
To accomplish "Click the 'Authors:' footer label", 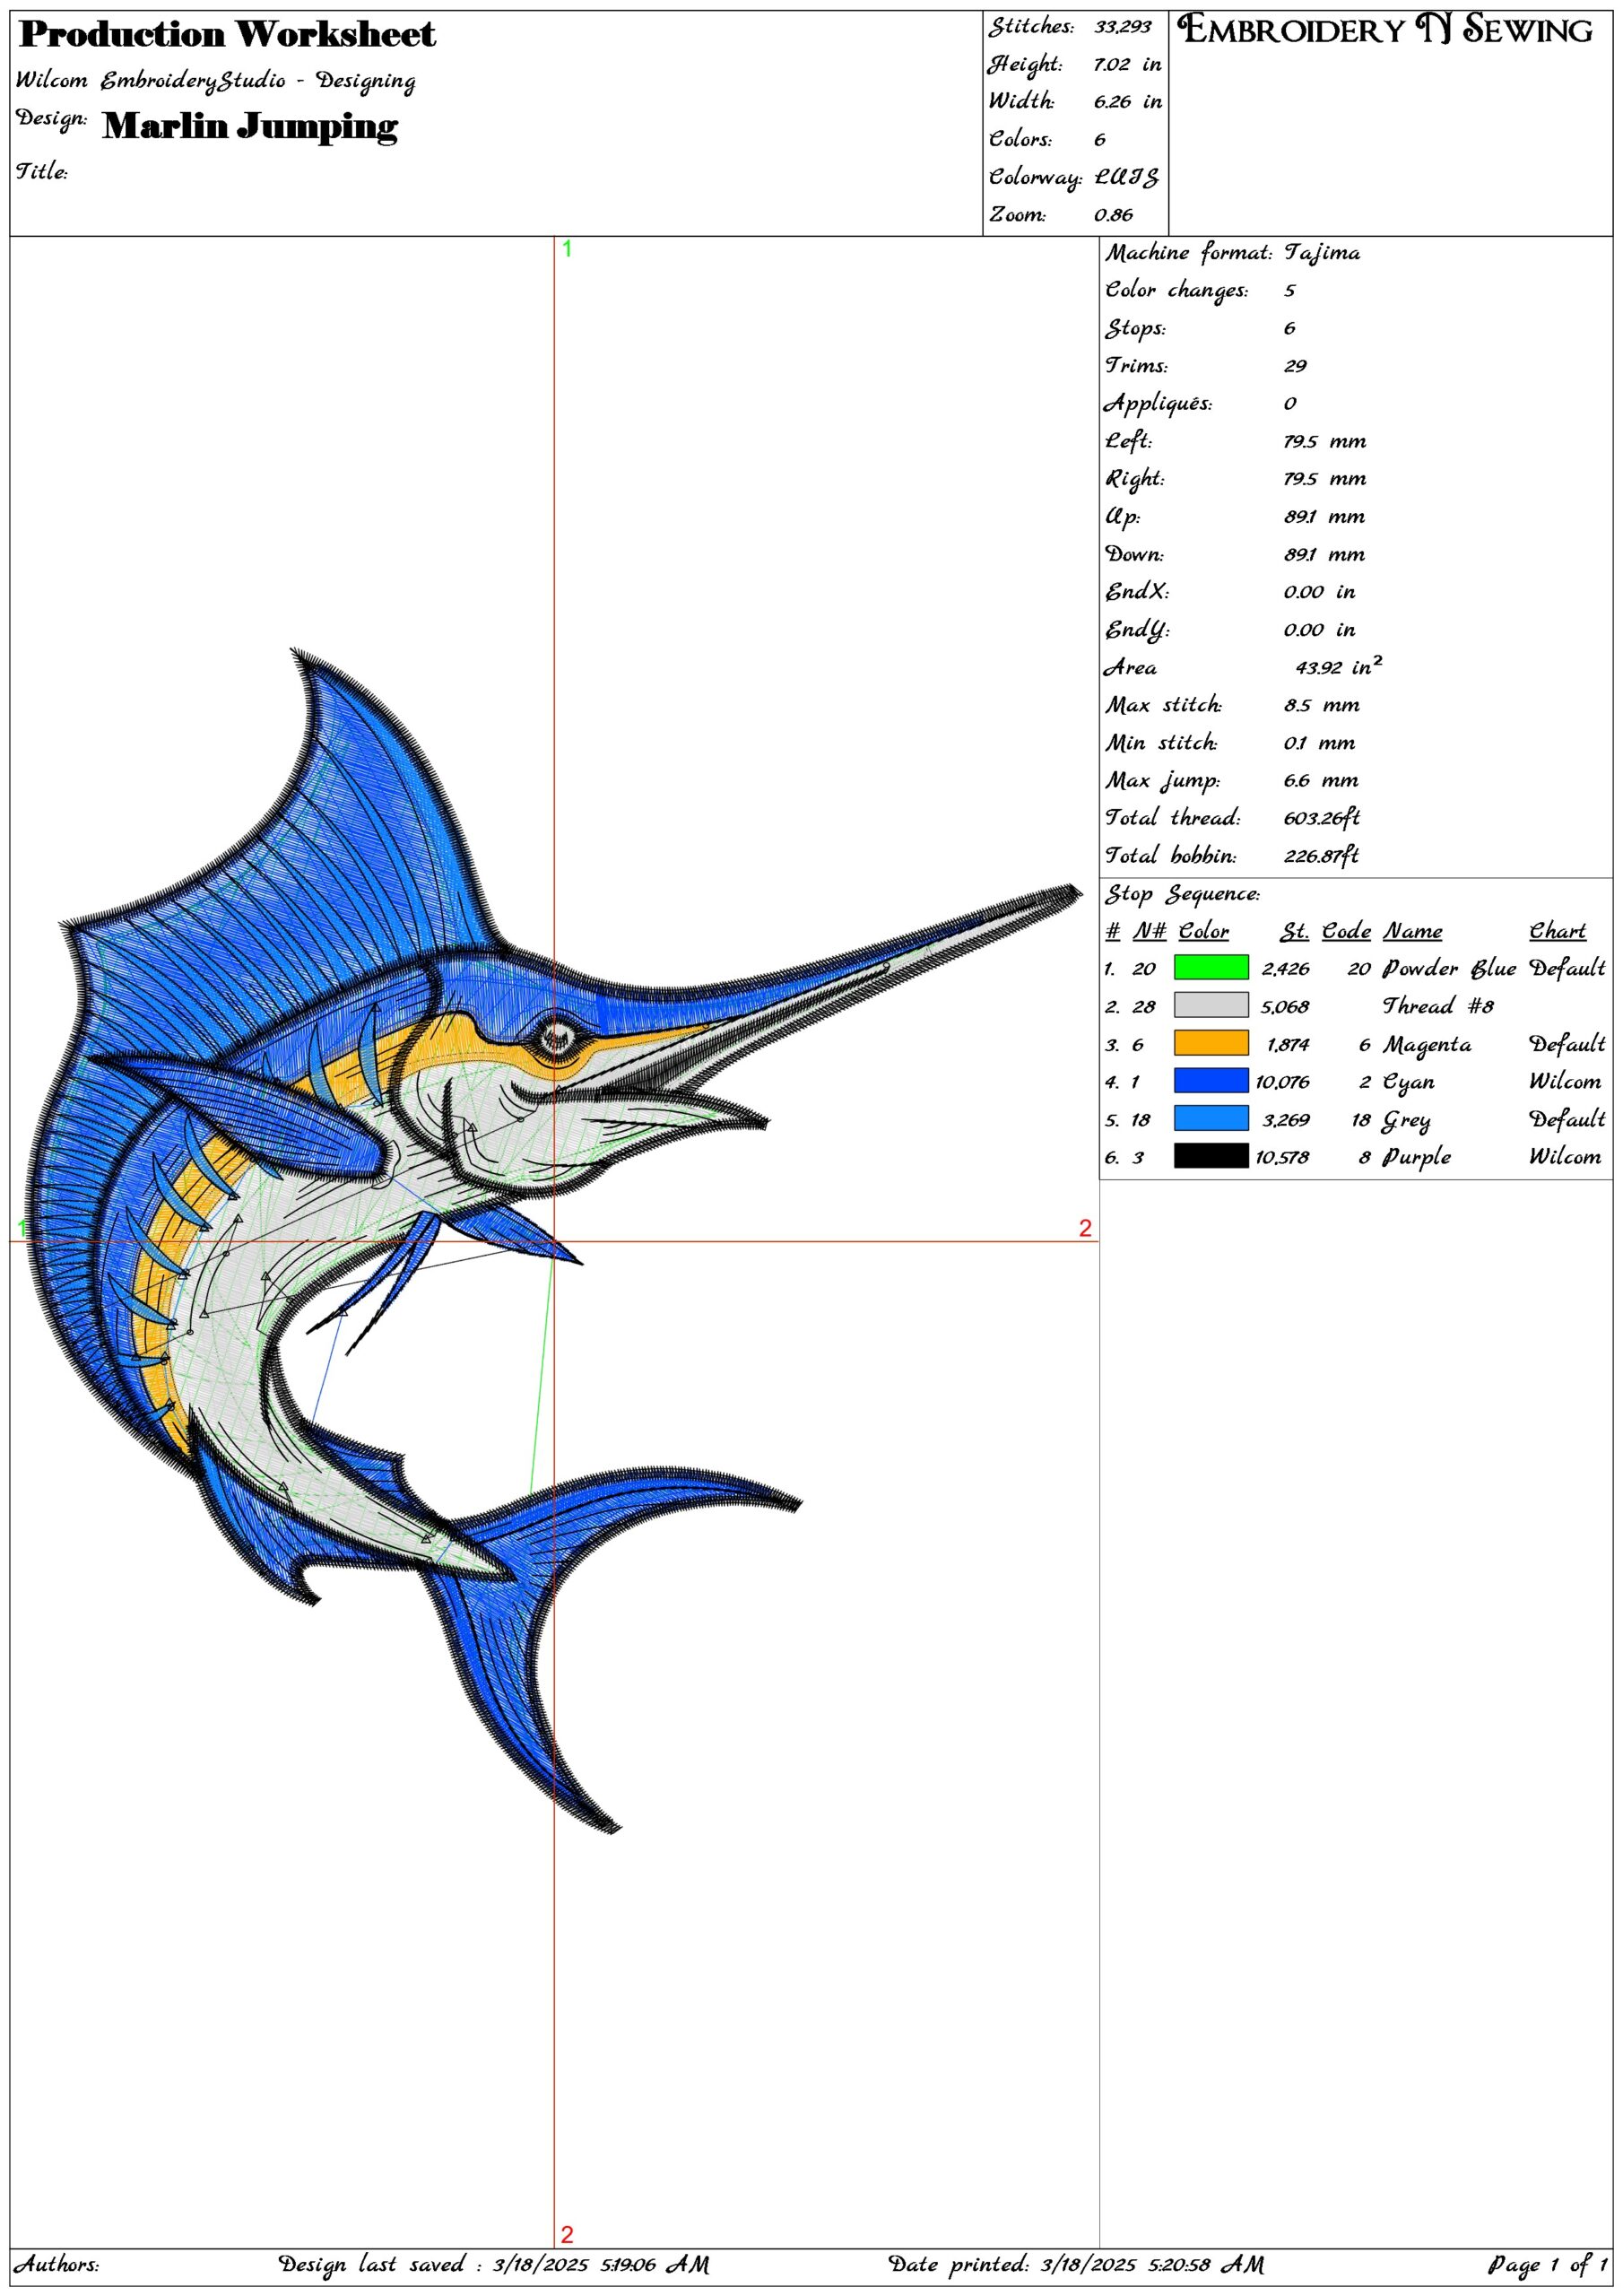I will tap(56, 2264).
